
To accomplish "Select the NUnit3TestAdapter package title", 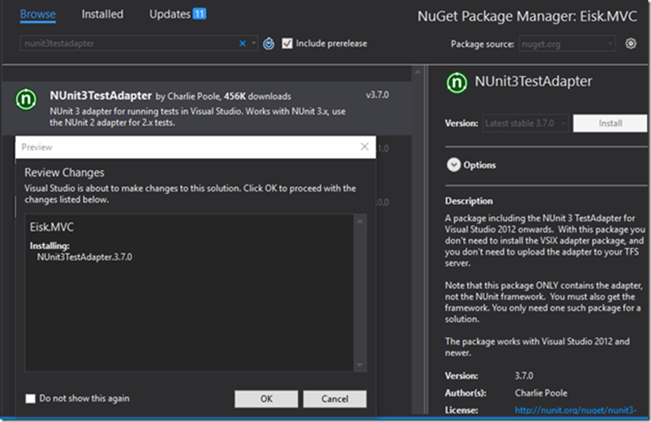I will click(101, 96).
